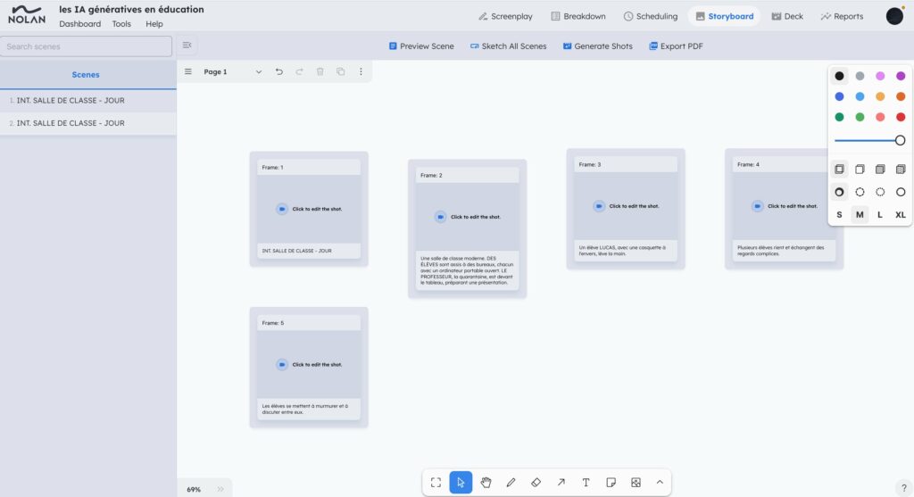Click the Generate Shots button
The height and width of the screenshot is (497, 914).
pyautogui.click(x=597, y=46)
